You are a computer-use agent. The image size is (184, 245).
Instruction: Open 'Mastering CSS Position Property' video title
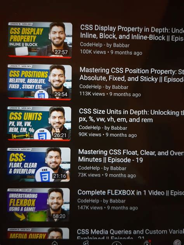tap(132, 75)
